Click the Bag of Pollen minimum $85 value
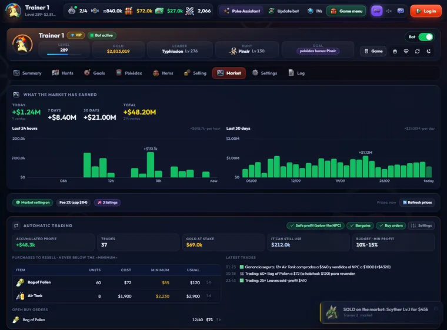Viewport: 447px width, 330px height. [x=165, y=283]
